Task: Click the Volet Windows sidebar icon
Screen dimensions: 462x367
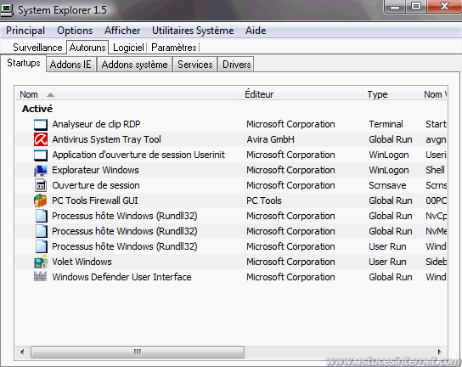Action: pyautogui.click(x=41, y=262)
